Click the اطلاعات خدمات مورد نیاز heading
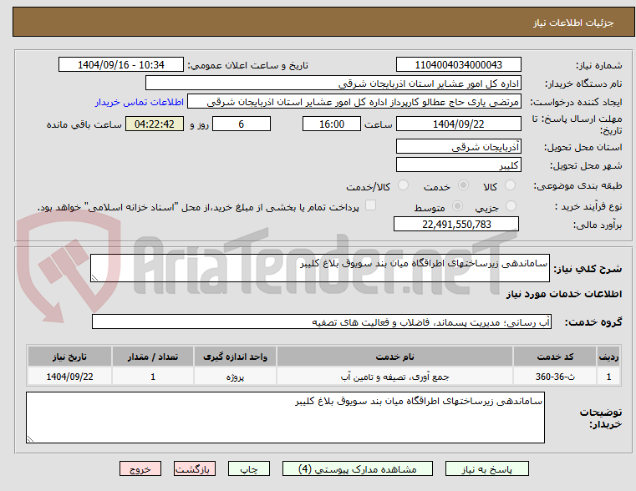The image size is (636, 491). (x=564, y=294)
